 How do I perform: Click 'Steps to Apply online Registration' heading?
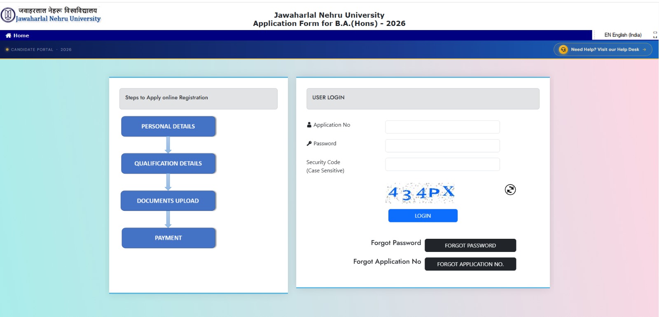click(166, 98)
